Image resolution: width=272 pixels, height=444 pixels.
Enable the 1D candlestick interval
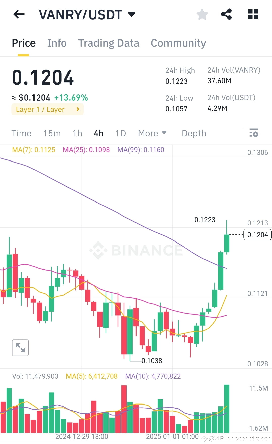[x=120, y=133]
